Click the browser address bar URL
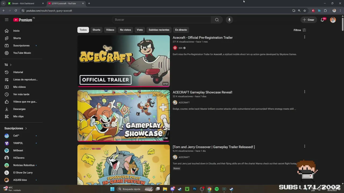This screenshot has height=193, width=344. 49,11
